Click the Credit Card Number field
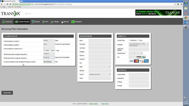 139,49
